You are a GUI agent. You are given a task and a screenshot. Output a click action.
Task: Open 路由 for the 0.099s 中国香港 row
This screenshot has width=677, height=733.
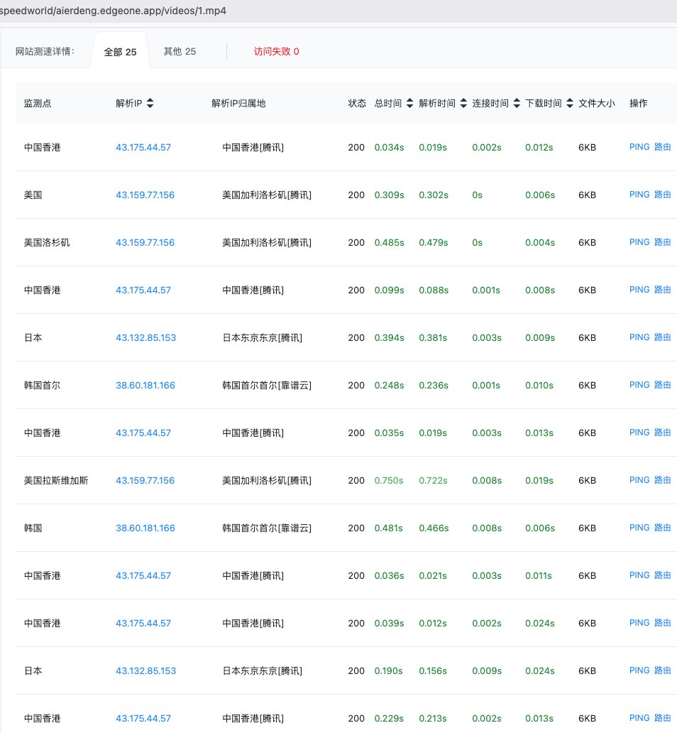click(663, 290)
